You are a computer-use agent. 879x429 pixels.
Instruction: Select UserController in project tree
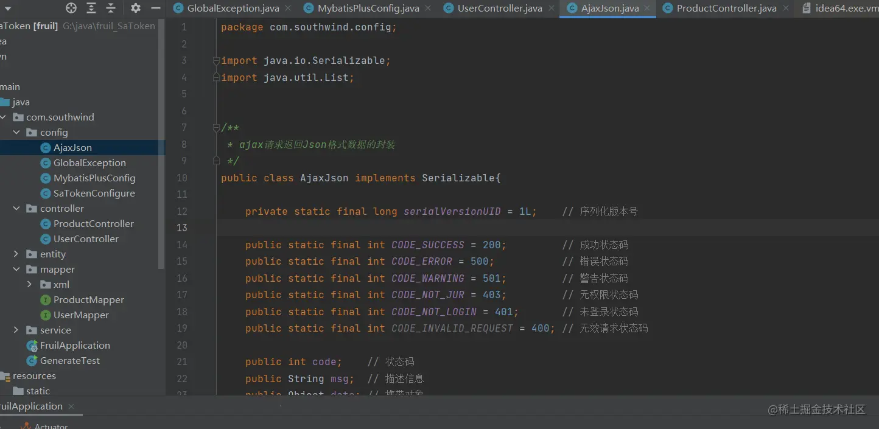[86, 239]
